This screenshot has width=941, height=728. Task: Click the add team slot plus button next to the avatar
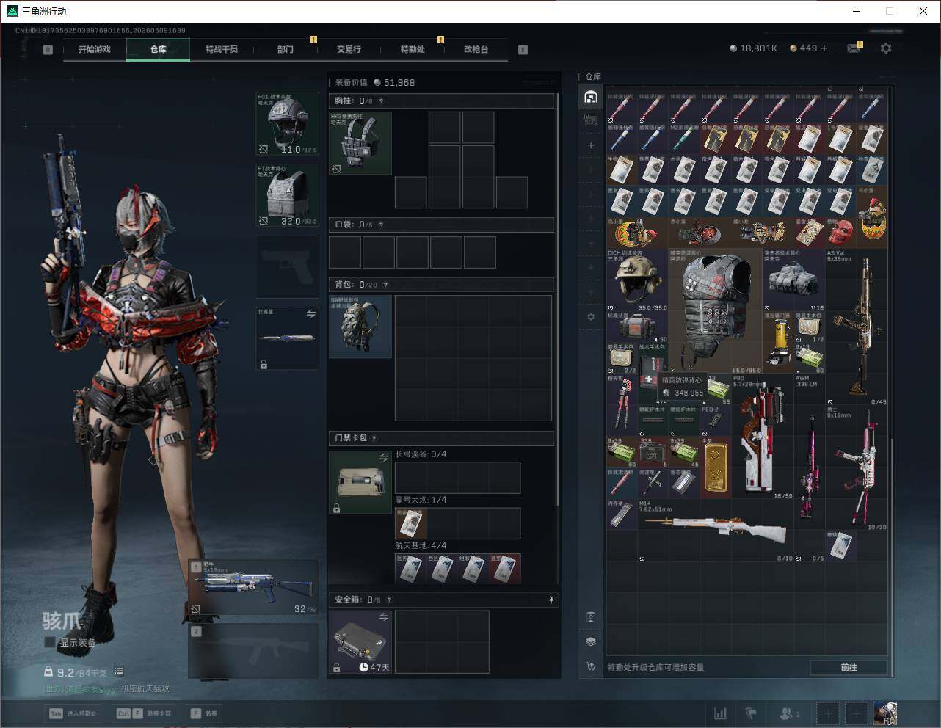[x=856, y=713]
